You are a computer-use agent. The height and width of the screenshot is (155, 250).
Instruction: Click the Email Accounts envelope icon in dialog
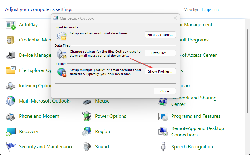click(62, 36)
